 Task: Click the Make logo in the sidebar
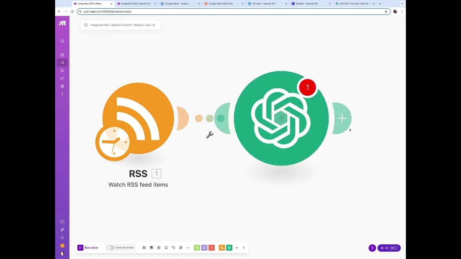[x=62, y=23]
